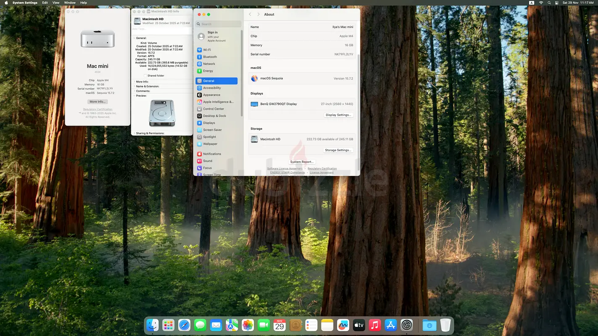Open the Mail app in the Dock

point(216,325)
